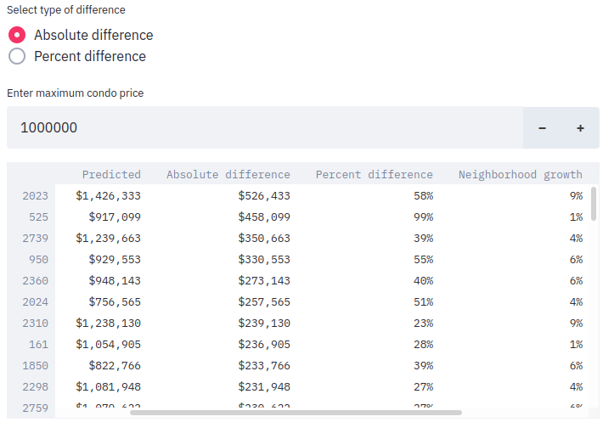Click the table's vertical scrollbar
This screenshot has height=422, width=603.
point(593,204)
